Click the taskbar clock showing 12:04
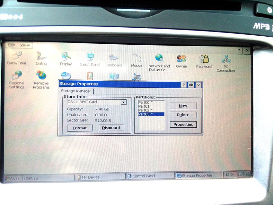Image resolution: width=273 pixels, height=205 pixels. pyautogui.click(x=230, y=174)
